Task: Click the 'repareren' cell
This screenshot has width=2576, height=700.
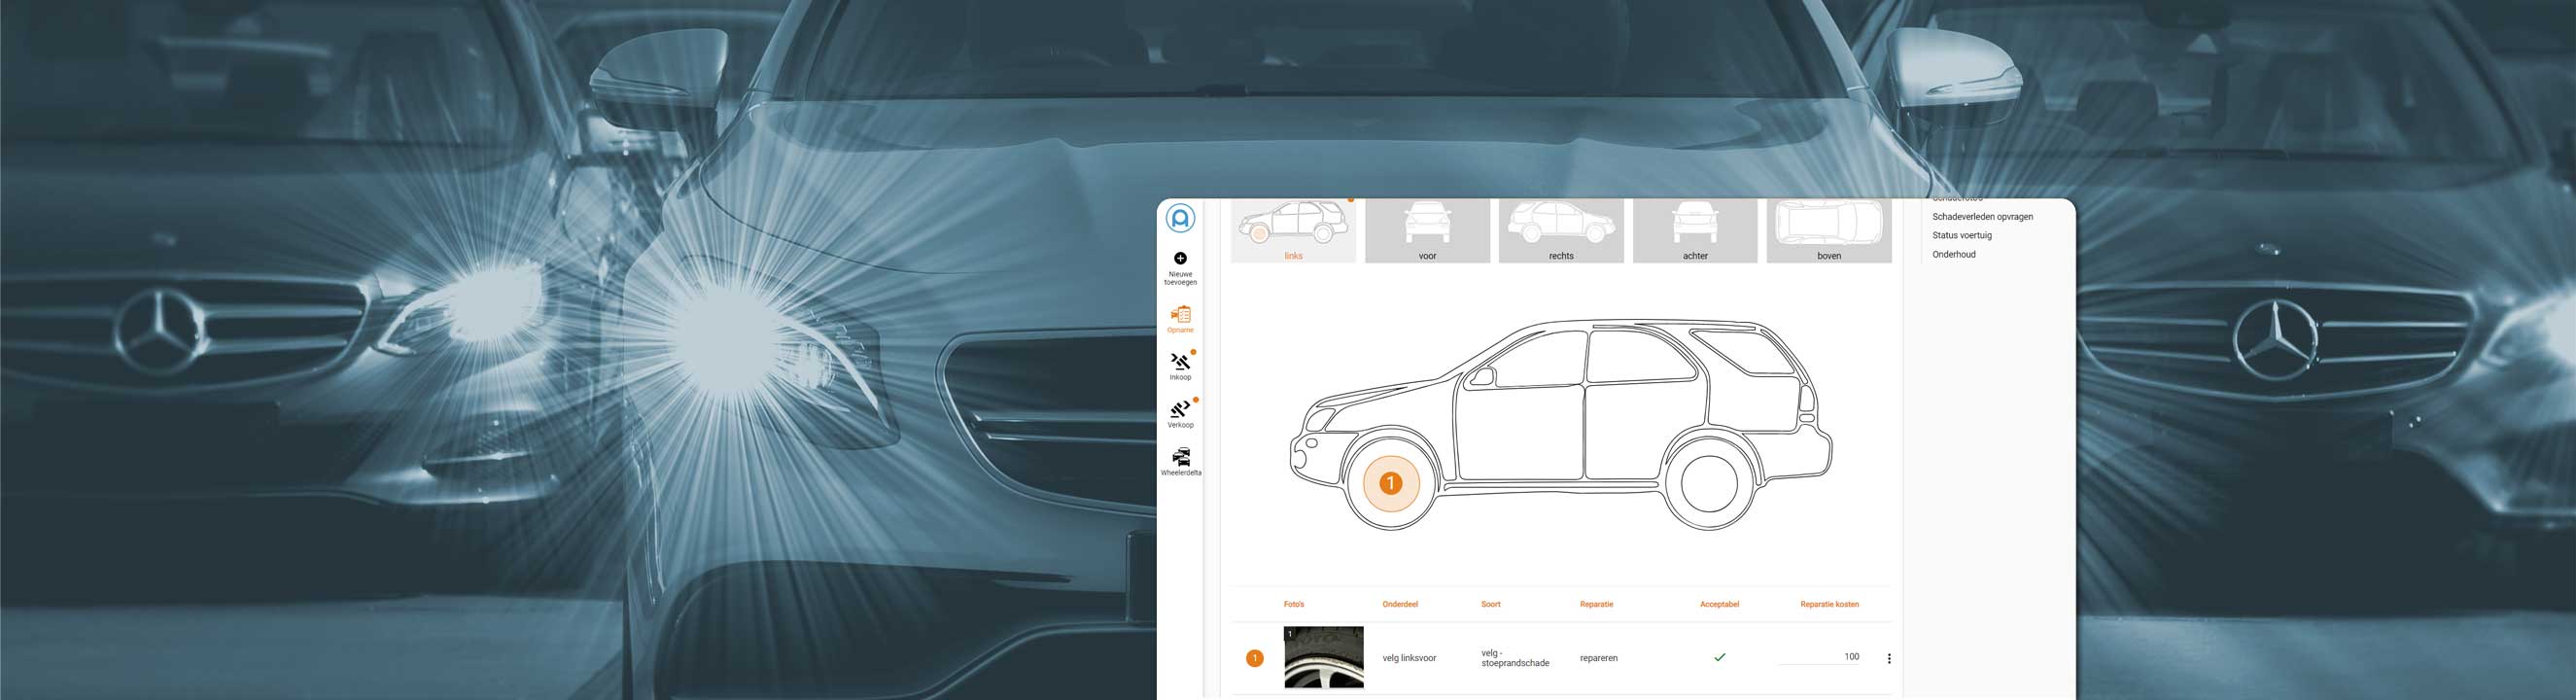Action: (x=1598, y=658)
